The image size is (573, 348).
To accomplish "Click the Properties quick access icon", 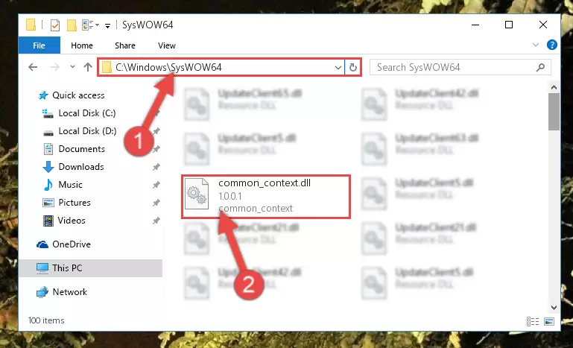I will (55, 25).
